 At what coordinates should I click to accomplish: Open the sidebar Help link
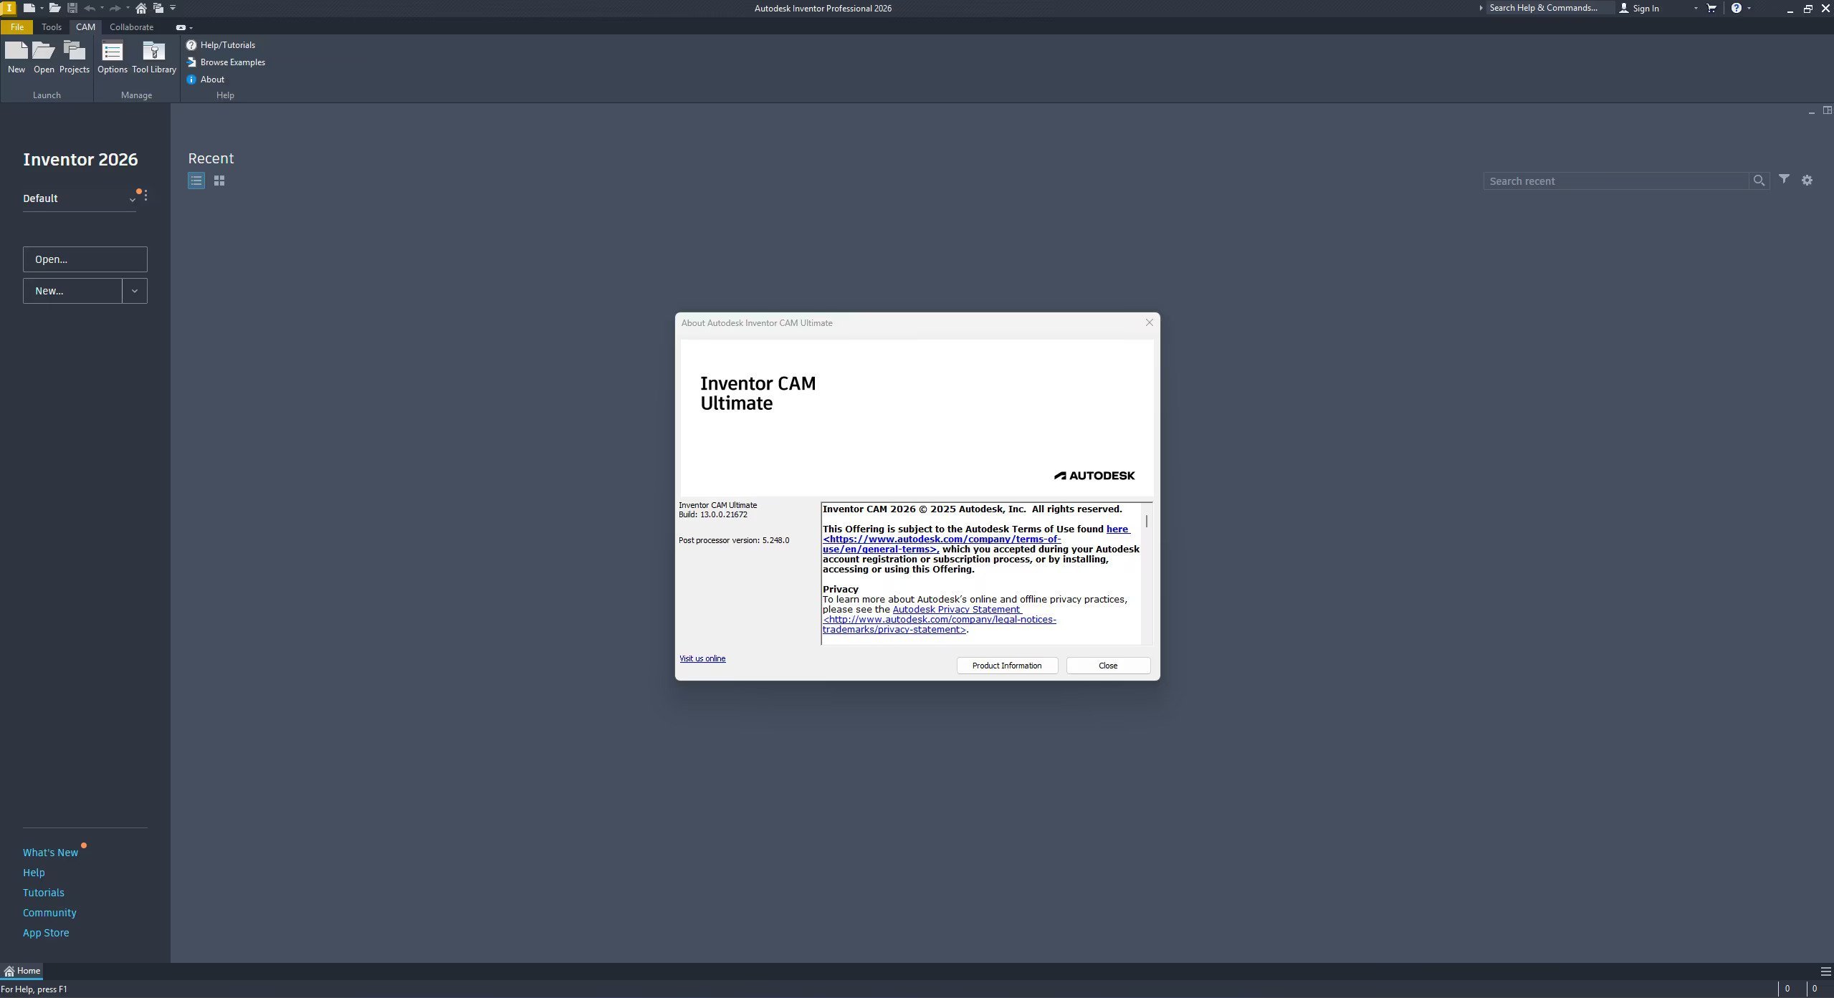[x=34, y=873]
